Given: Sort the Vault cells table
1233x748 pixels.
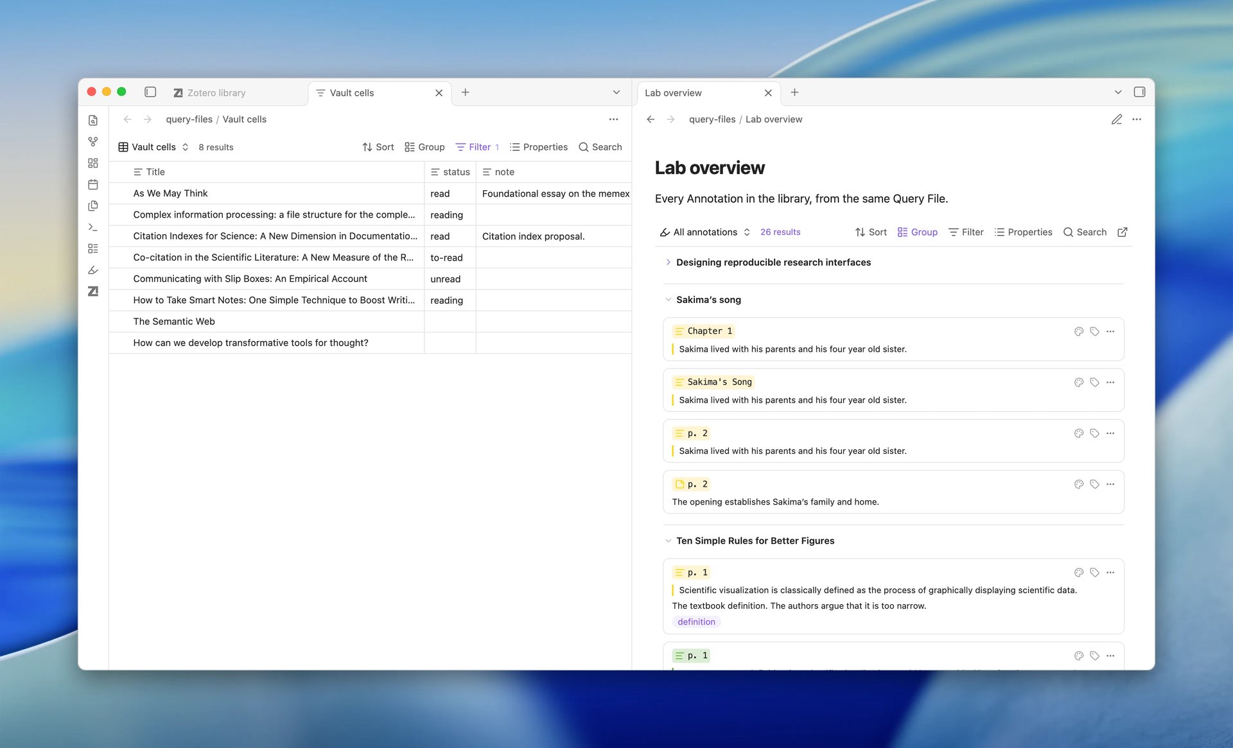Looking at the screenshot, I should [378, 147].
